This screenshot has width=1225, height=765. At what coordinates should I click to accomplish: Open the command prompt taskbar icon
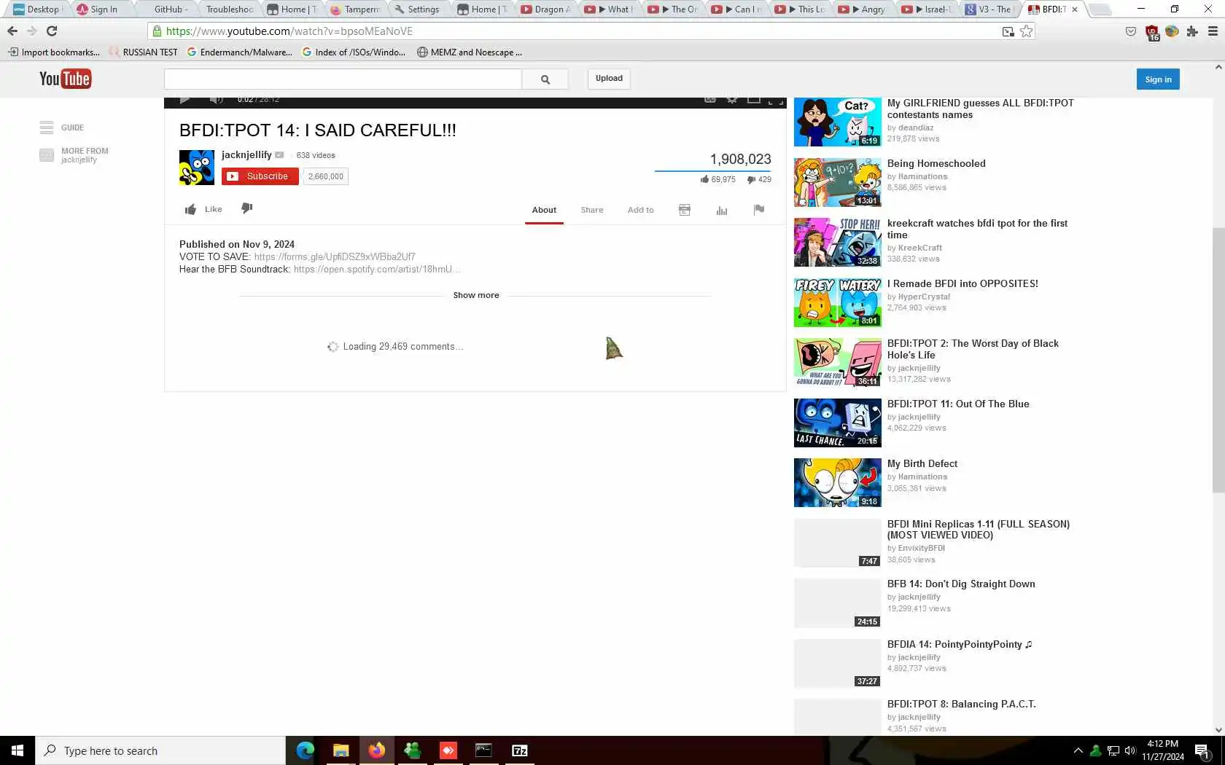pyautogui.click(x=483, y=750)
